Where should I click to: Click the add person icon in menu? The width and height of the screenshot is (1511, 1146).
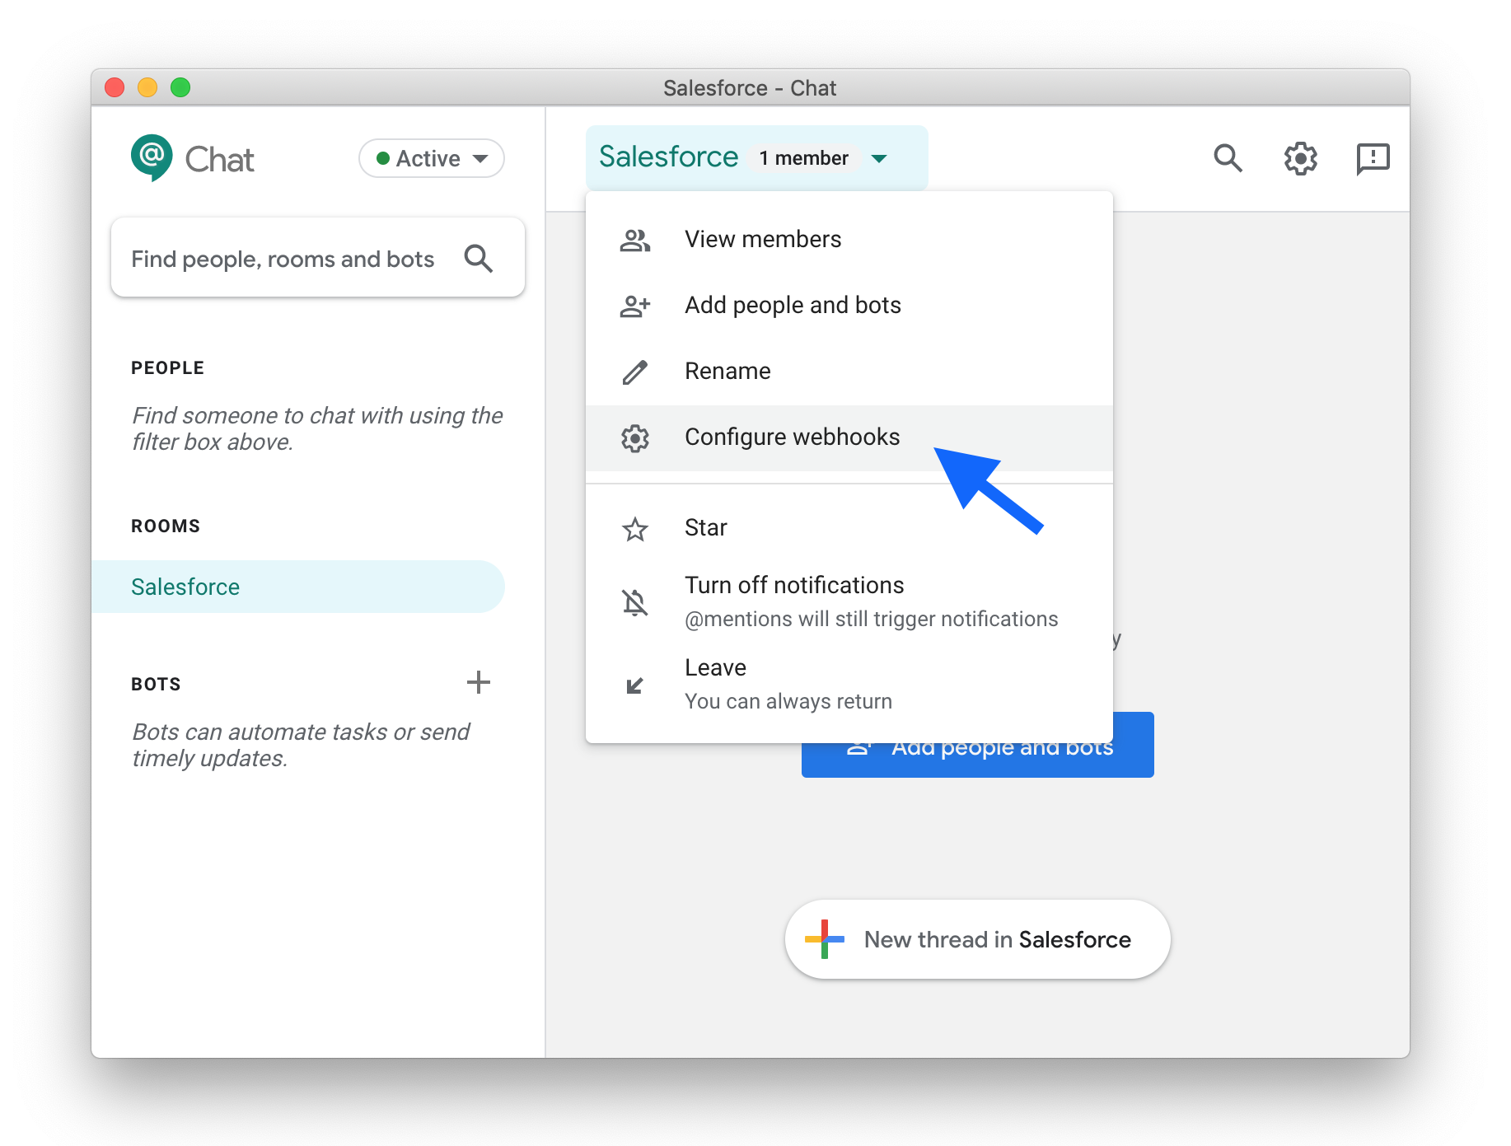635,306
